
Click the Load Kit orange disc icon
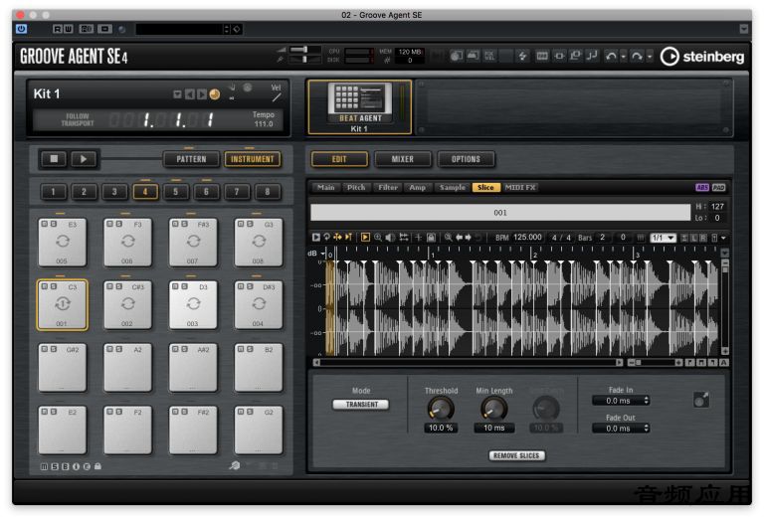[215, 94]
